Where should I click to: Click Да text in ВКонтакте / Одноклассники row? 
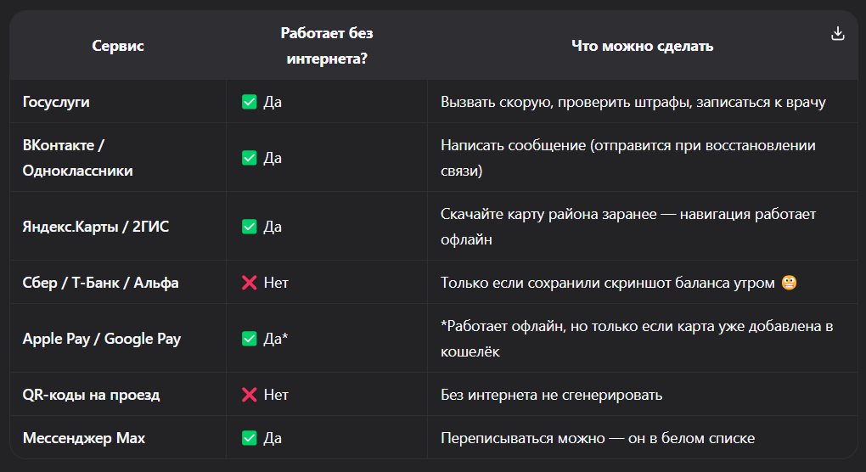(273, 158)
